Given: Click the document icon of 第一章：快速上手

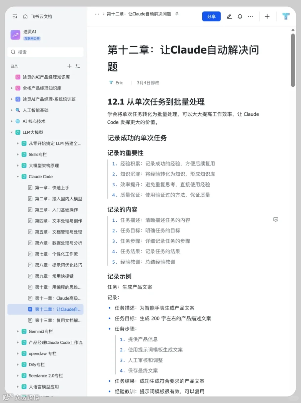Looking at the screenshot, I should (x=30, y=188).
